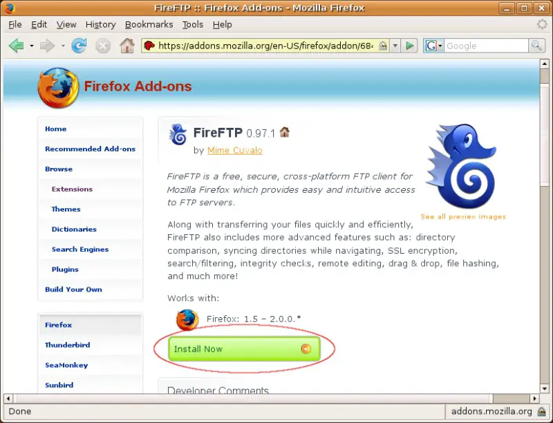553x423 pixels.
Task: Click the padlock icon in the status bar
Action: (541, 411)
